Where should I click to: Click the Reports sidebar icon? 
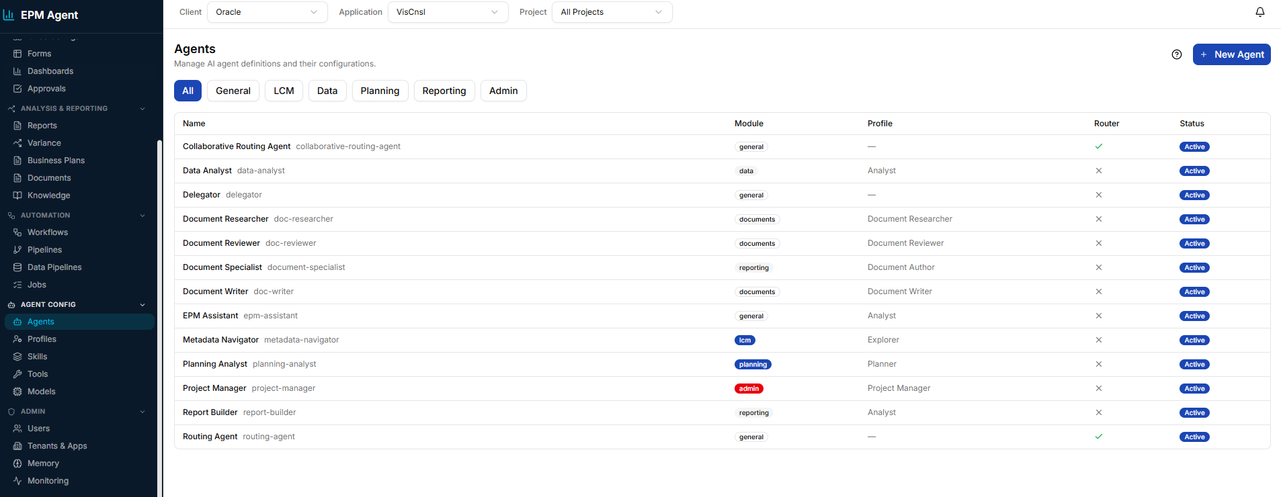coord(17,126)
